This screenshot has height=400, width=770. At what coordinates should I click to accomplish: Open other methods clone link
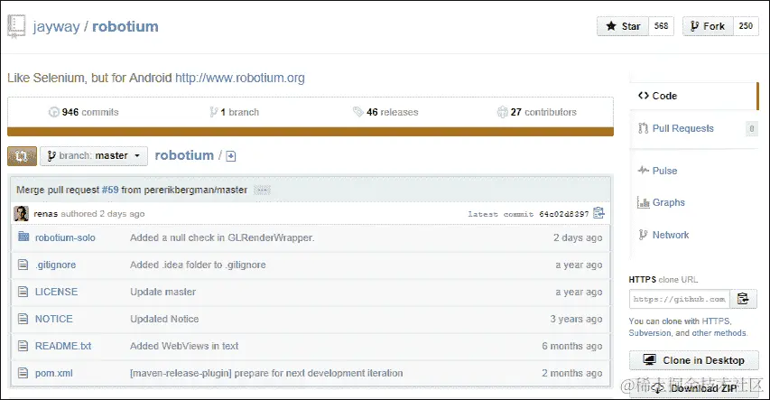[x=719, y=332]
